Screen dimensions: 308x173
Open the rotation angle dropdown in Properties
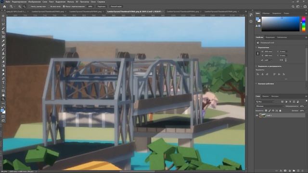(271, 60)
